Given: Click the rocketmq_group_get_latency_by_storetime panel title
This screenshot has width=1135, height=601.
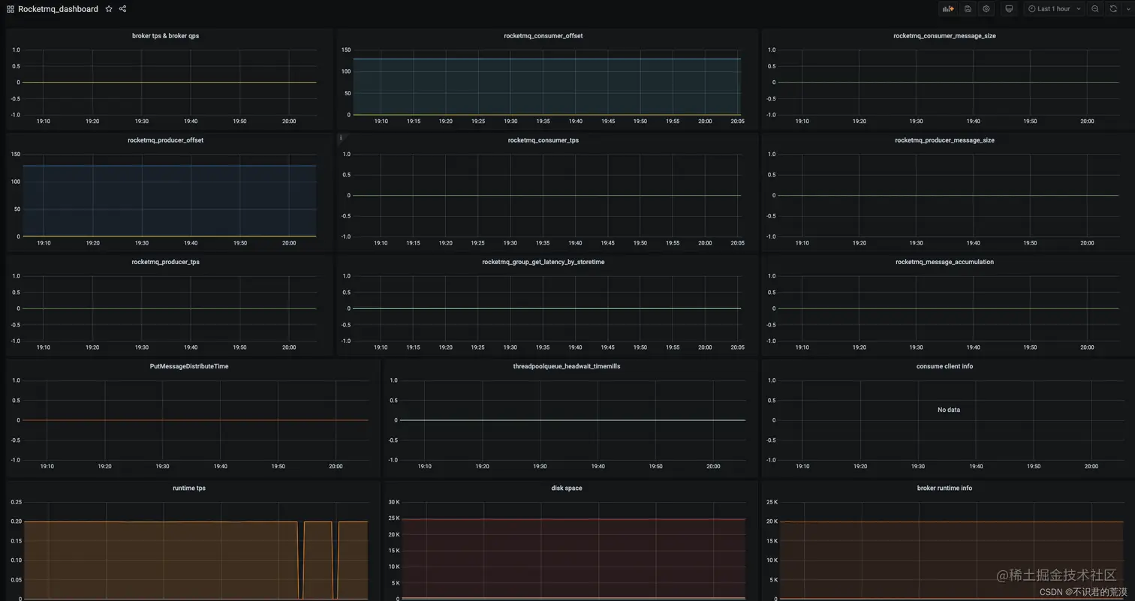Looking at the screenshot, I should 543,262.
